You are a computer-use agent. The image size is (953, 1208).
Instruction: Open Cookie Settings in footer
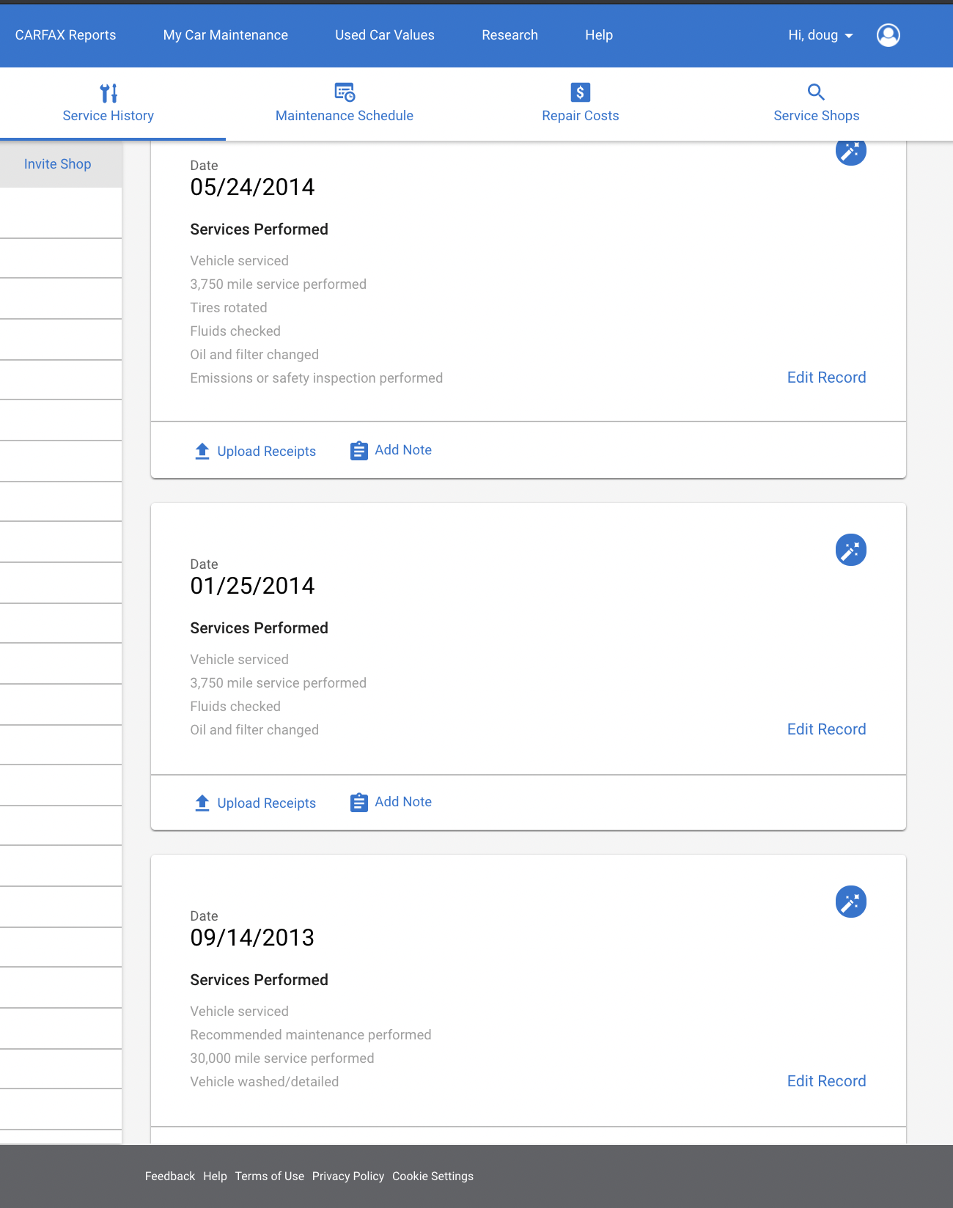433,1176
